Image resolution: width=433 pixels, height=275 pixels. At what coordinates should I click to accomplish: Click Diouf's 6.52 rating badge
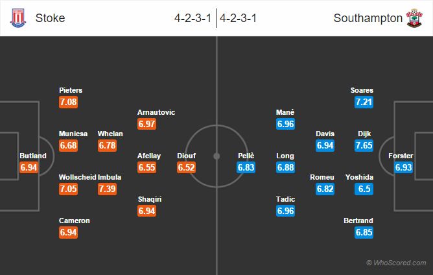tap(186, 167)
